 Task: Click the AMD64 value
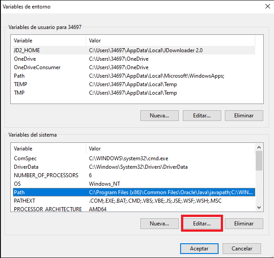(98, 209)
